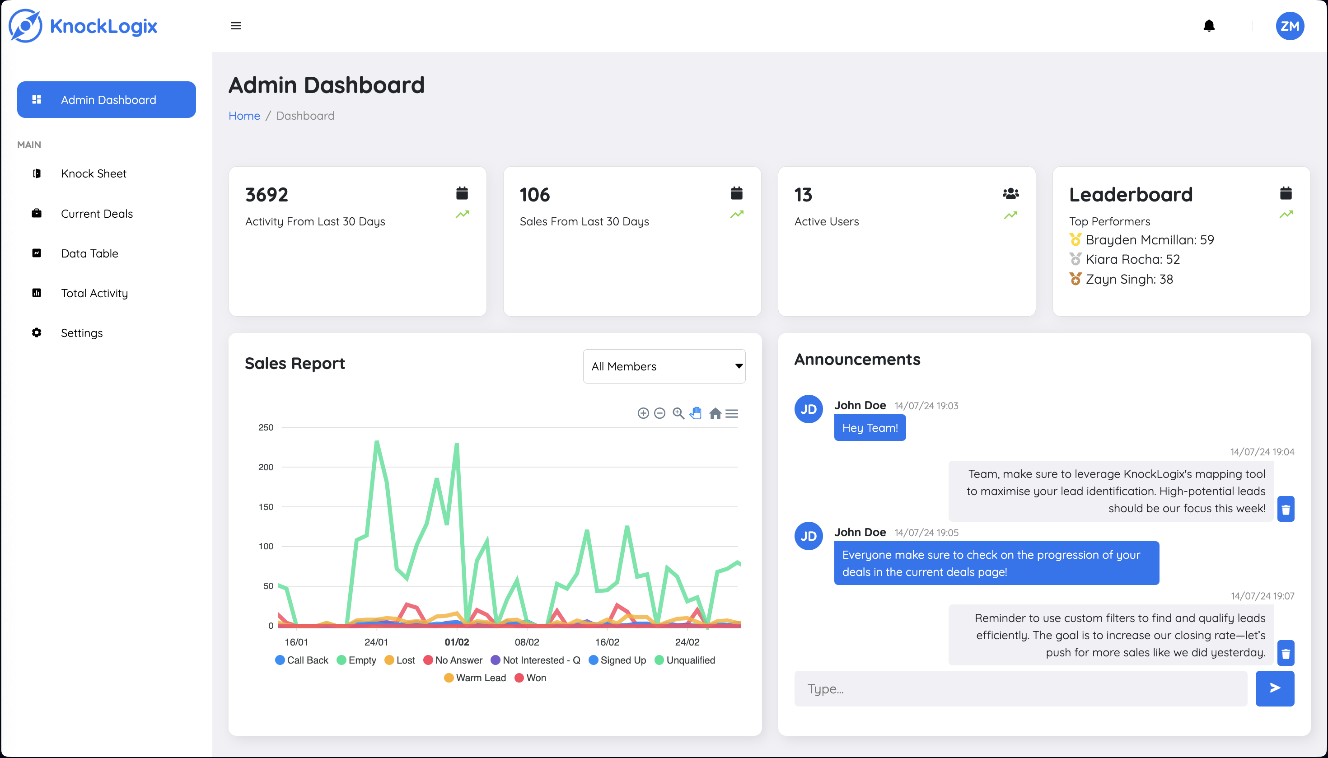Reset chart zoom with home icon
Image resolution: width=1328 pixels, height=758 pixels.
pyautogui.click(x=715, y=413)
